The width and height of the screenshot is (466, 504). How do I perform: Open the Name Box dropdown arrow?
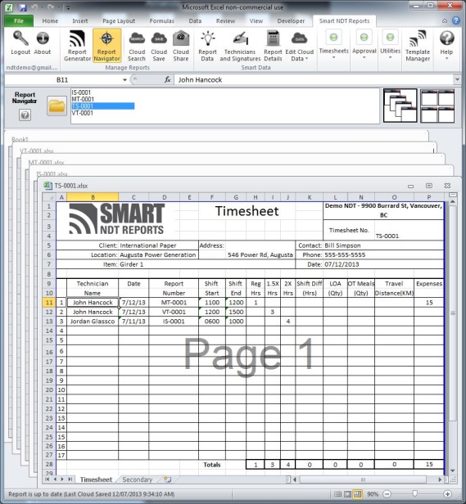pos(124,80)
